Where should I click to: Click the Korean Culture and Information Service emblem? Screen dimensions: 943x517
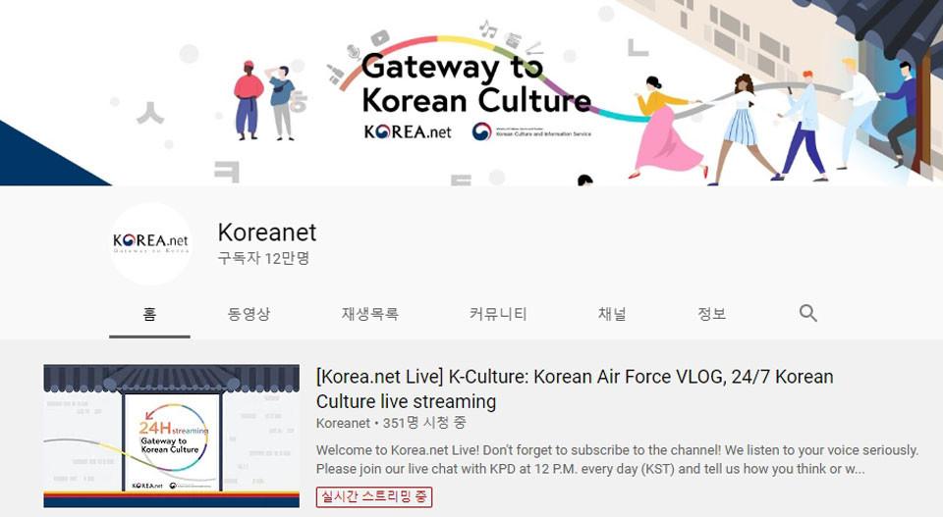pyautogui.click(x=481, y=131)
